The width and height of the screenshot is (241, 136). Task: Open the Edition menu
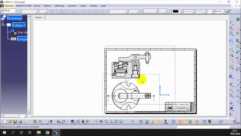pyautogui.click(x=47, y=6)
